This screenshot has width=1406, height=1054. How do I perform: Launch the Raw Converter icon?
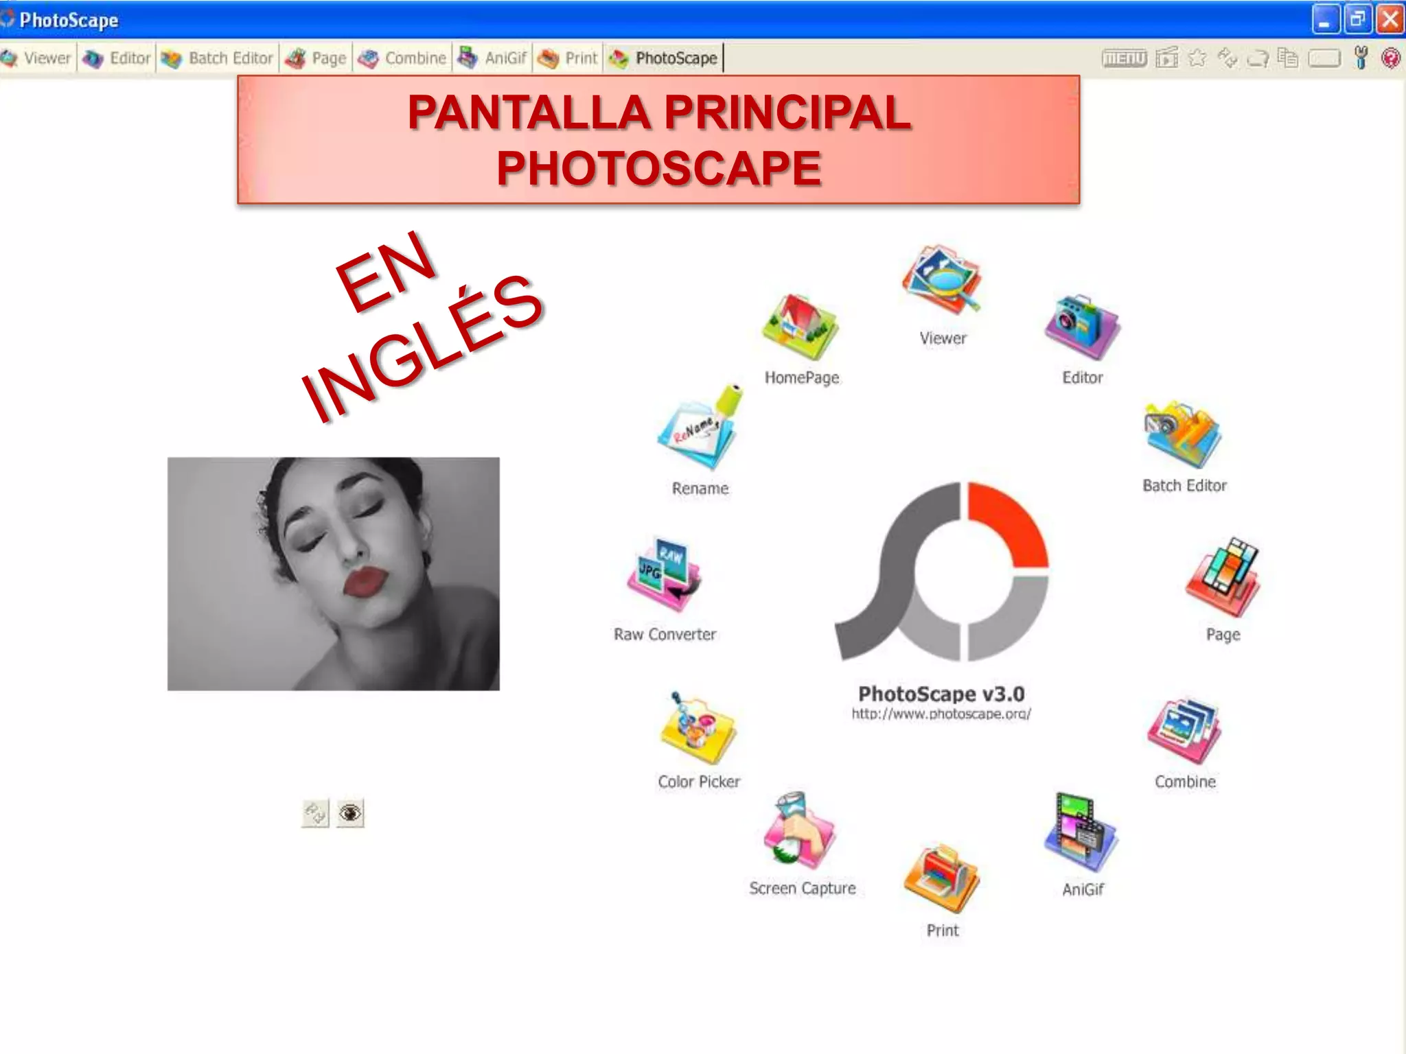(663, 575)
